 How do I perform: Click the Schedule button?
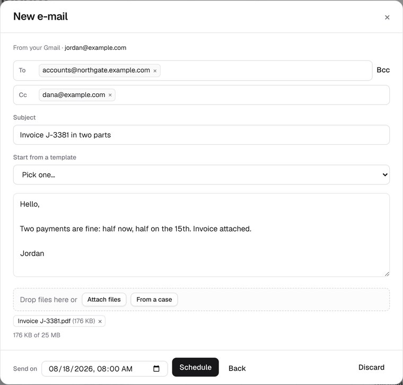195,367
